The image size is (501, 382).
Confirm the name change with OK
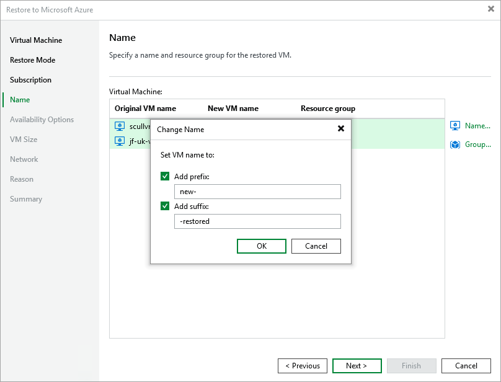(x=262, y=246)
